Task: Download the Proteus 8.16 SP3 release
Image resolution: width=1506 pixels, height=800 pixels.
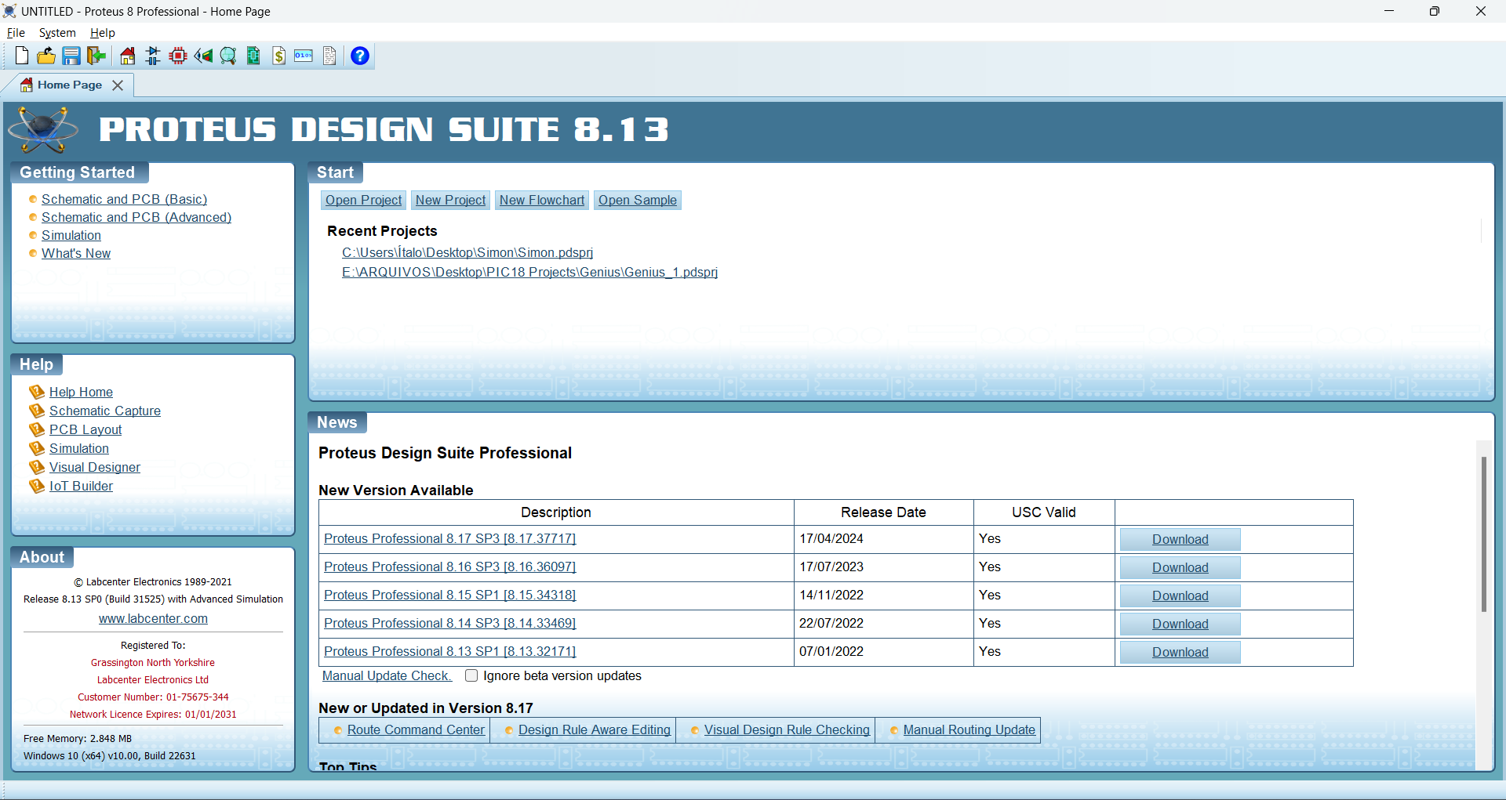Action: tap(1180, 567)
